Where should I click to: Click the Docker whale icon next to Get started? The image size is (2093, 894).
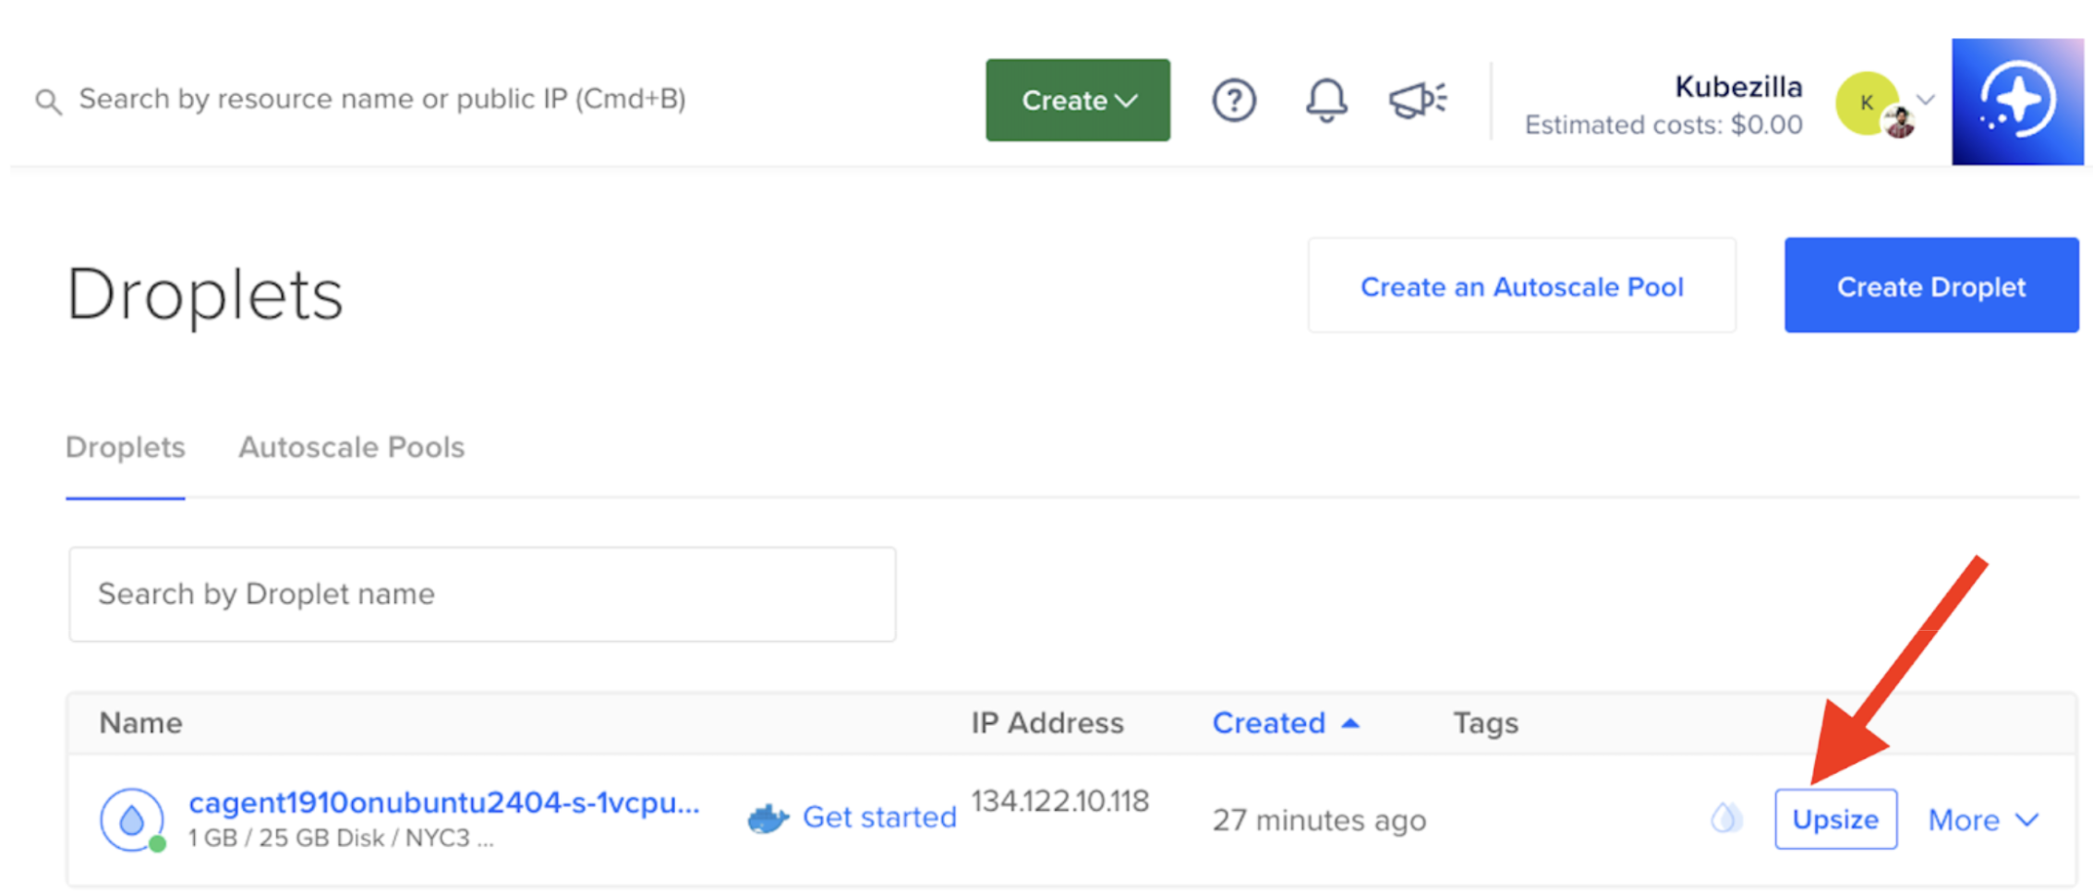pos(767,816)
